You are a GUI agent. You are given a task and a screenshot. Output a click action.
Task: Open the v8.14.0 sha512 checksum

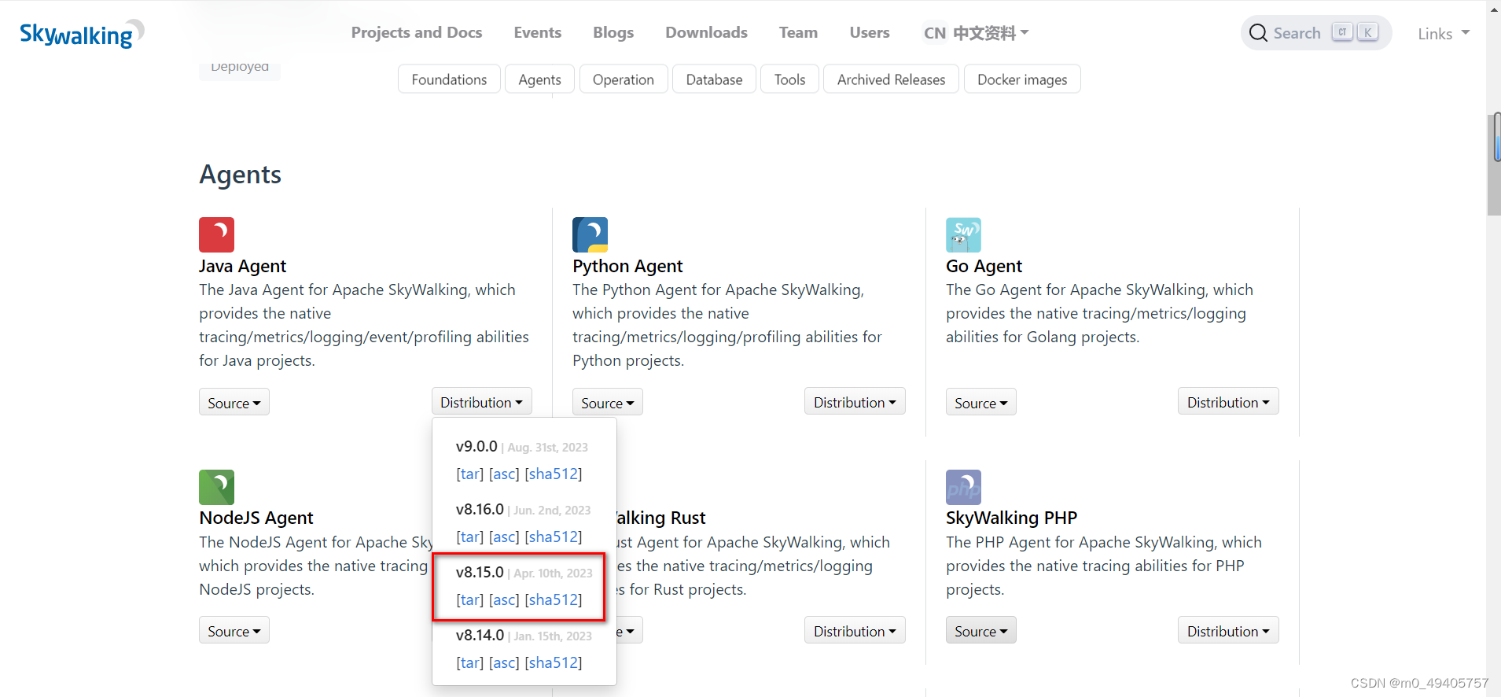tap(554, 663)
